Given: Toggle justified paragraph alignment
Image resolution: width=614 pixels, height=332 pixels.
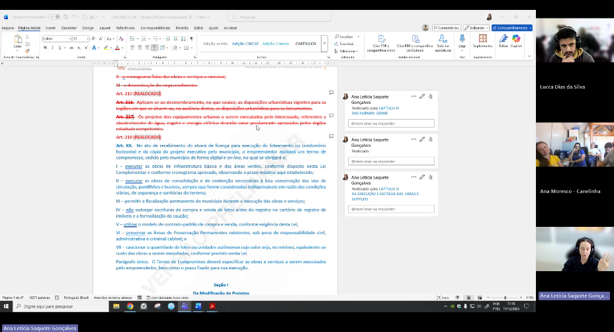Looking at the screenshot, I should pos(154,48).
